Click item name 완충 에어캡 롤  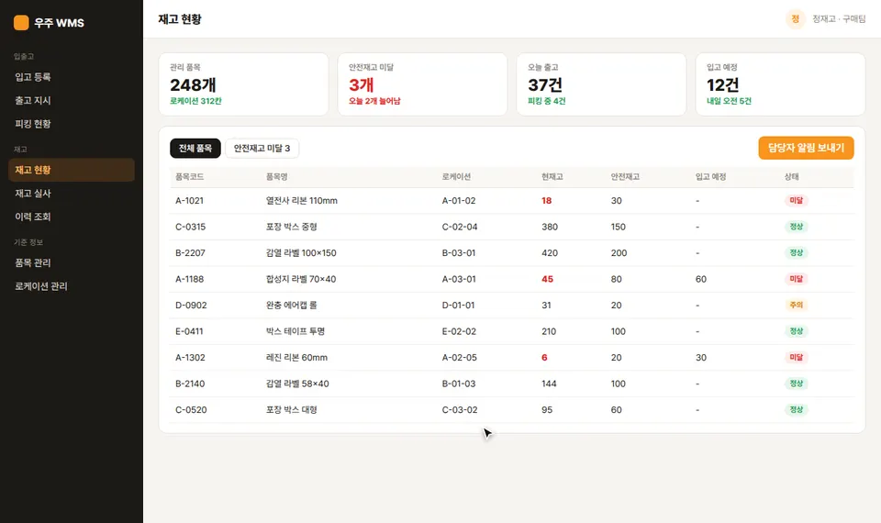coord(292,305)
